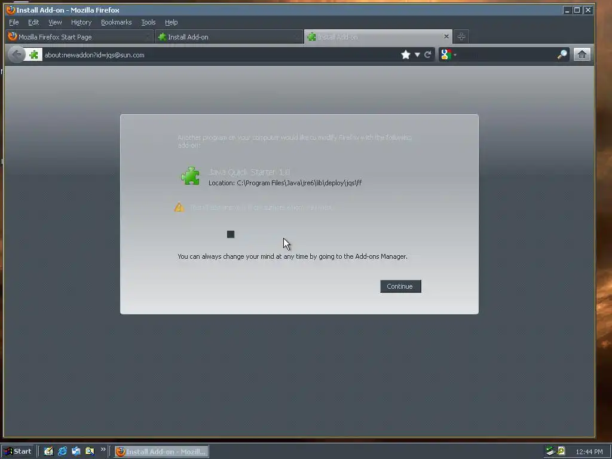Click the Firefox logo in the title bar
The height and width of the screenshot is (459, 612).
click(x=11, y=10)
